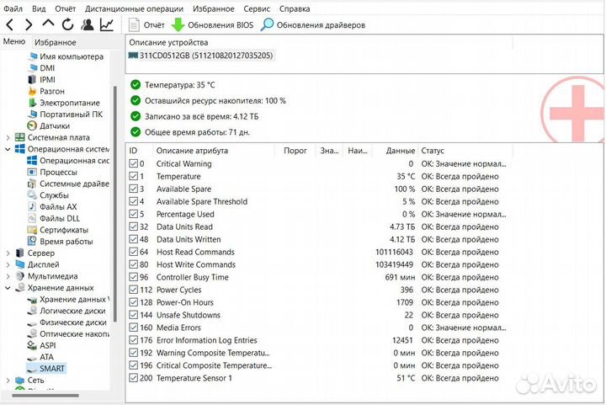606x405 pixels.
Task: Click the green BIOS update arrow icon
Action: [x=178, y=25]
